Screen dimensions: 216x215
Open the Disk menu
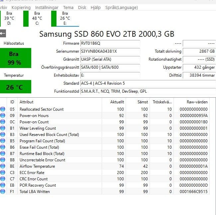pyautogui.click(x=82, y=8)
